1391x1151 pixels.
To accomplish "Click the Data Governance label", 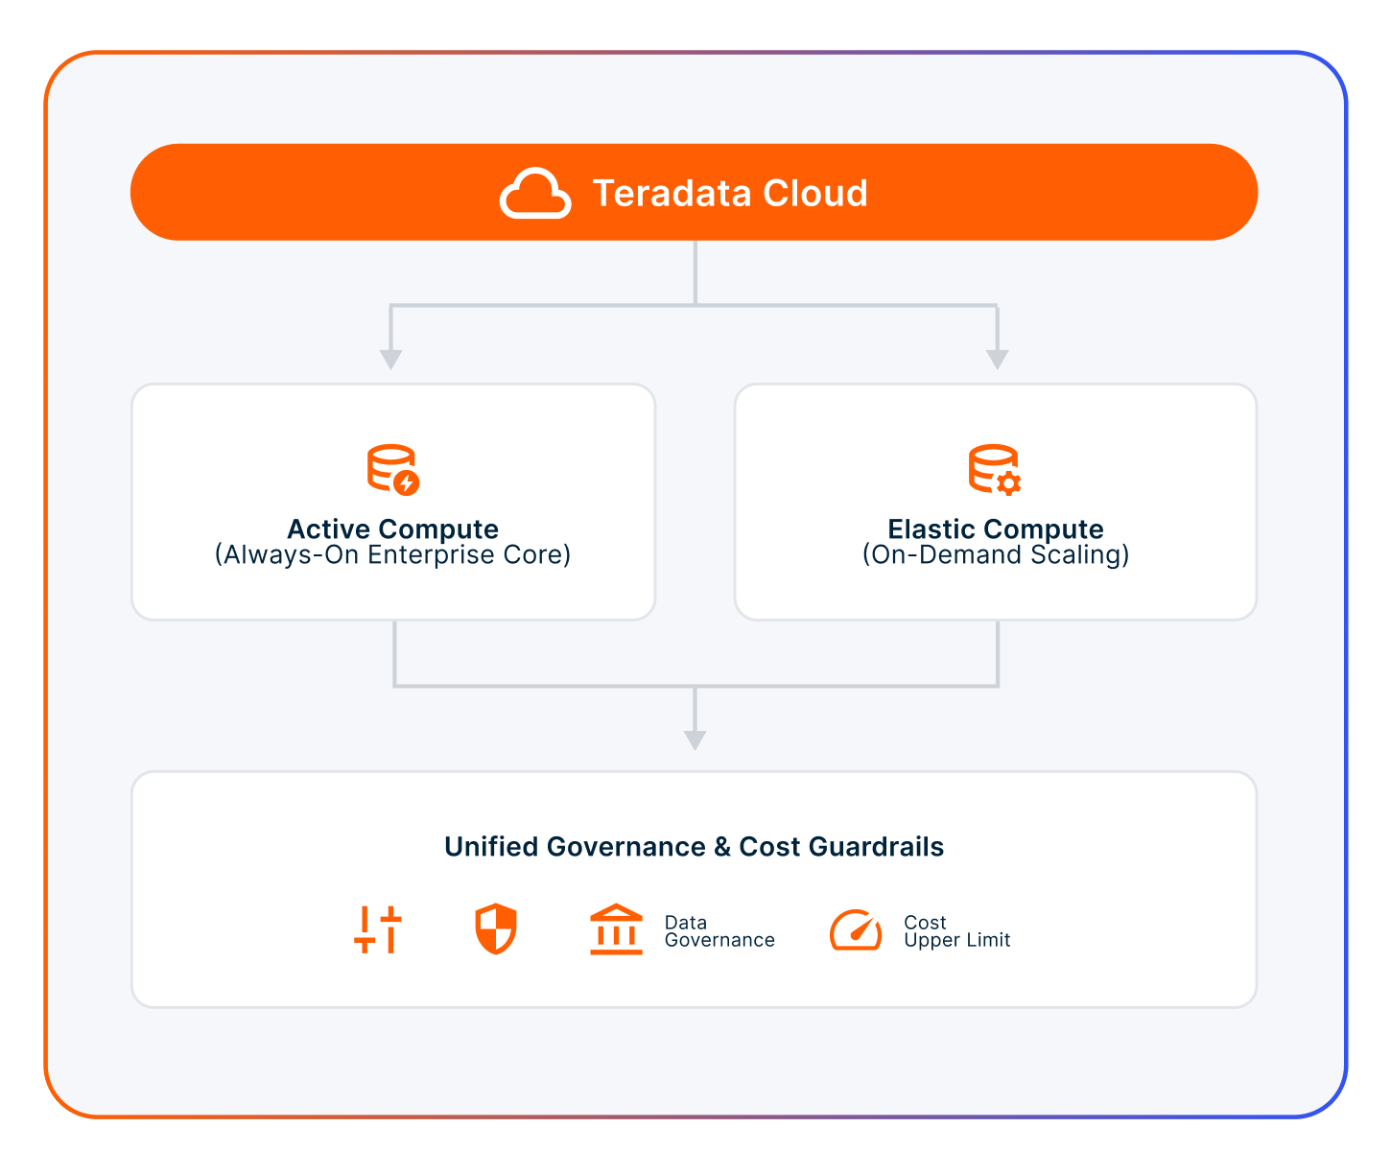I will pos(719,931).
